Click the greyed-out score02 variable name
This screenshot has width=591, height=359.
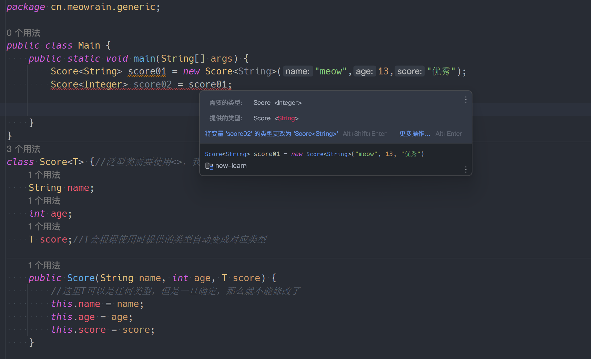click(152, 84)
